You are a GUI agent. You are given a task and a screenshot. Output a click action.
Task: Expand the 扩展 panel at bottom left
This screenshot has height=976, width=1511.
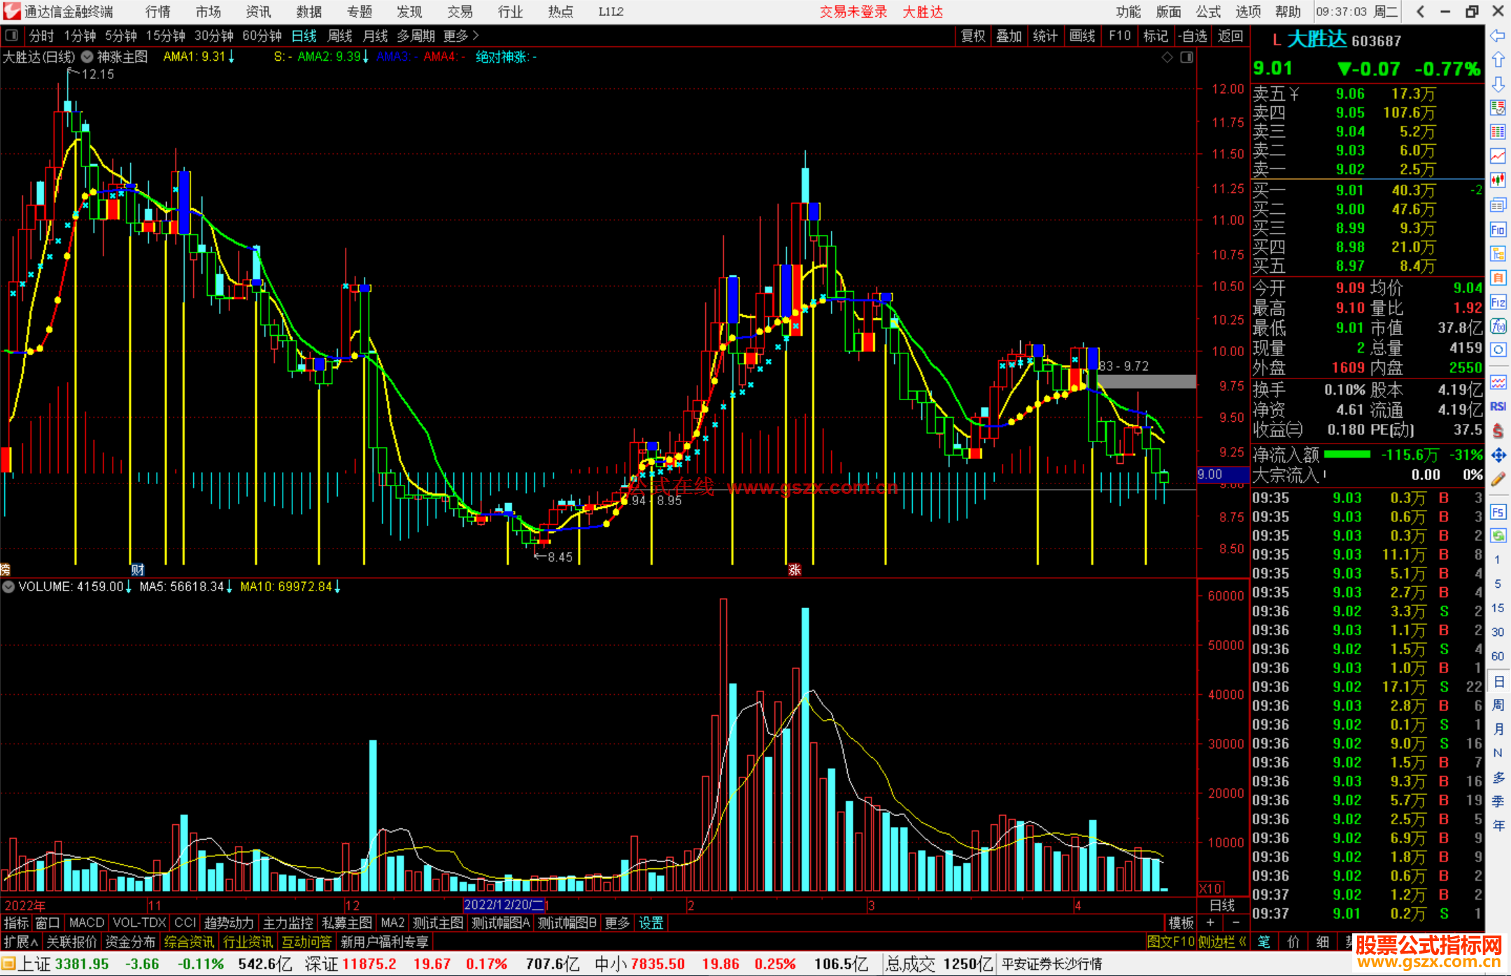click(21, 942)
